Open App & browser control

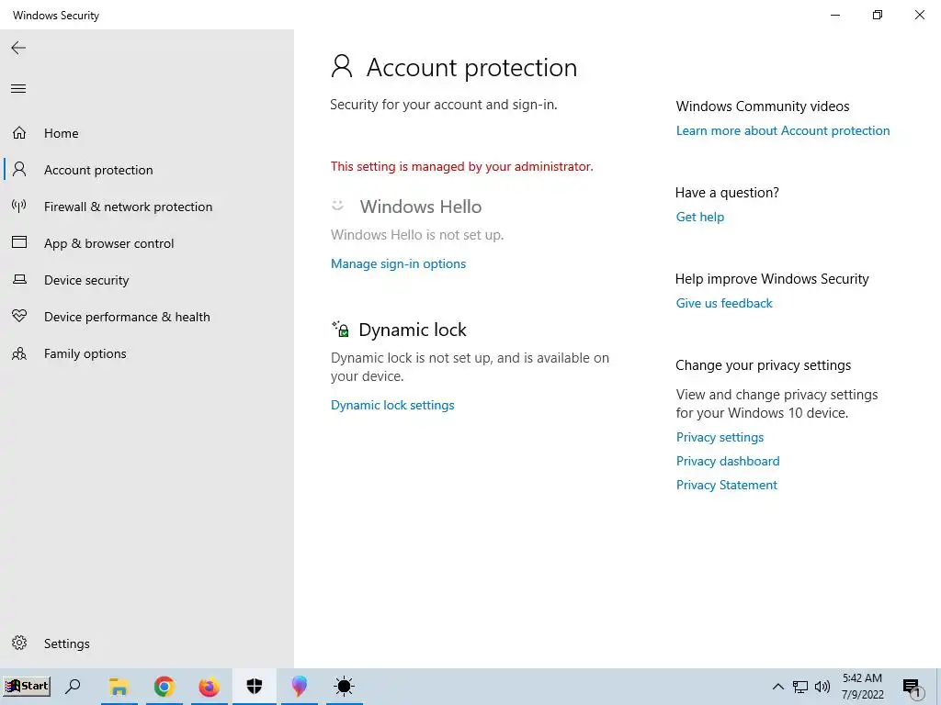109,243
